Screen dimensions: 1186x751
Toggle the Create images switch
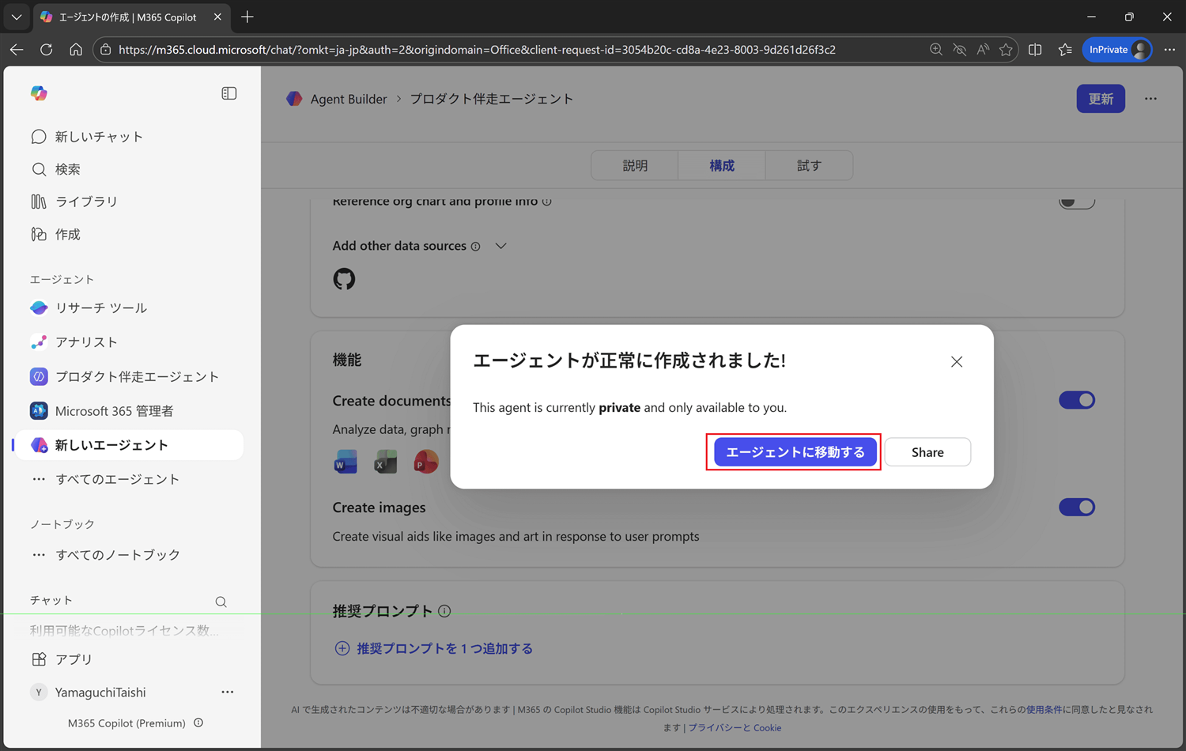(1077, 507)
